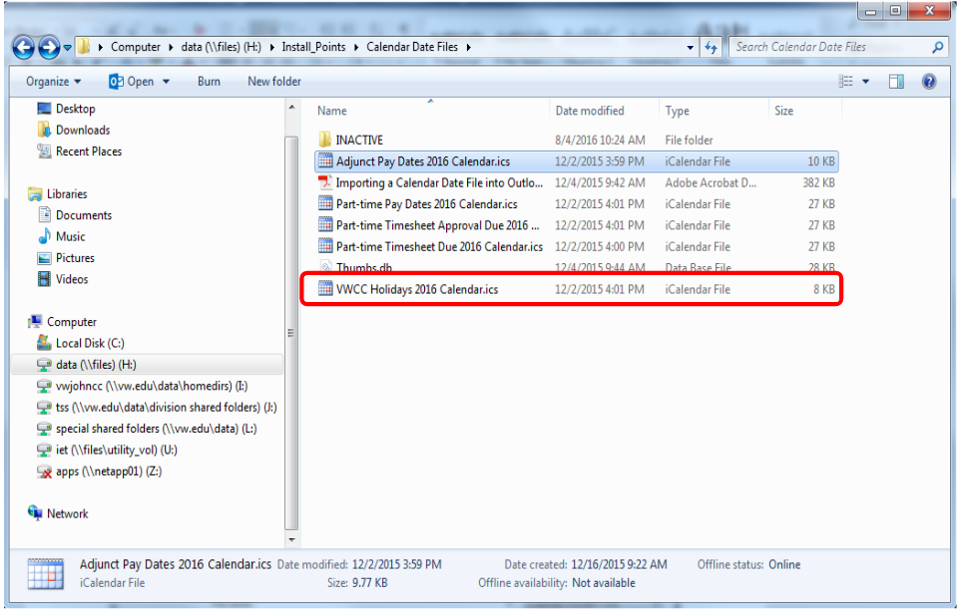Click Date created value in details pane
The width and height of the screenshot is (957, 609).
tap(619, 564)
